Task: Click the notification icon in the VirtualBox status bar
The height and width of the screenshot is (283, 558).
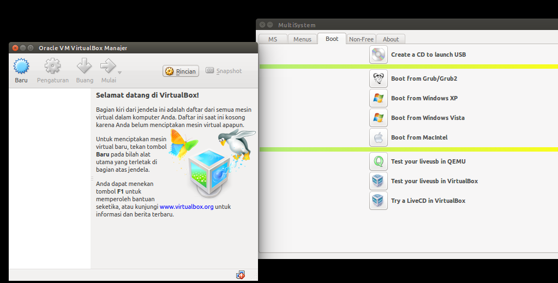Action: [241, 275]
